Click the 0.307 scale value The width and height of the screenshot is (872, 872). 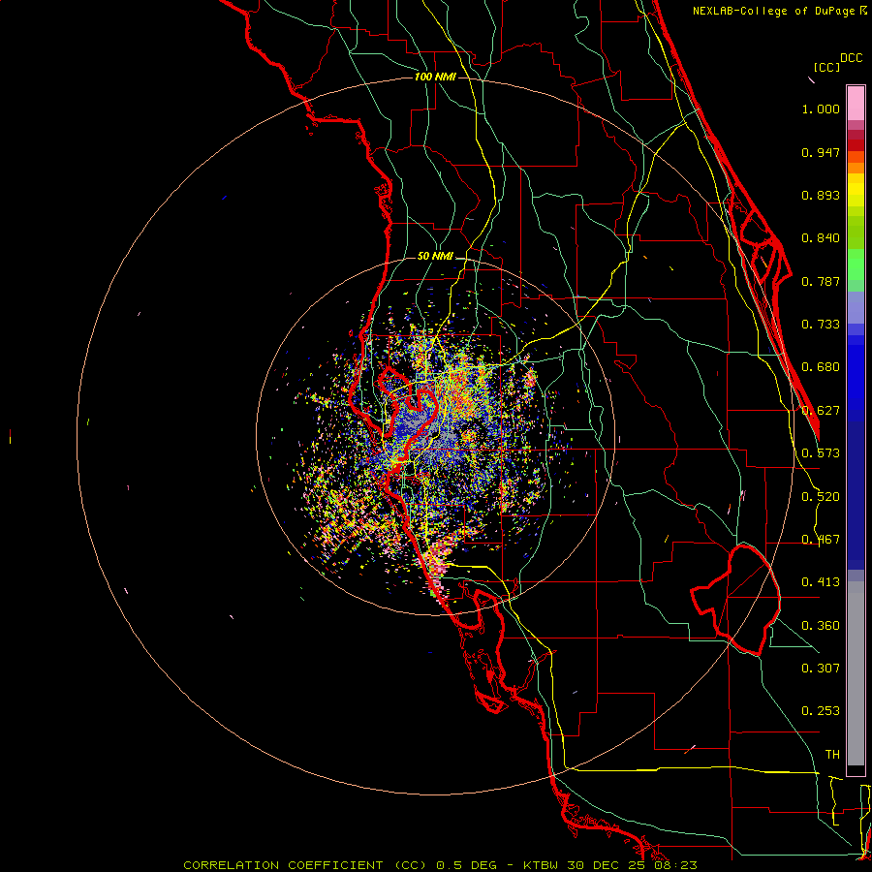click(x=821, y=669)
